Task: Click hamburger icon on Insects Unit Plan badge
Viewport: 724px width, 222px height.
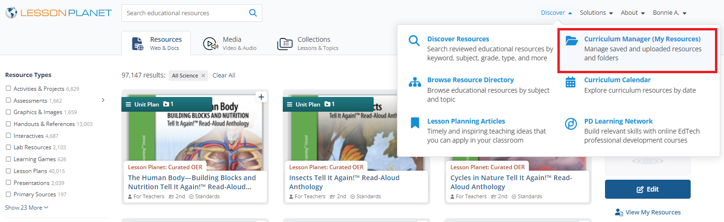Action: tap(289, 104)
